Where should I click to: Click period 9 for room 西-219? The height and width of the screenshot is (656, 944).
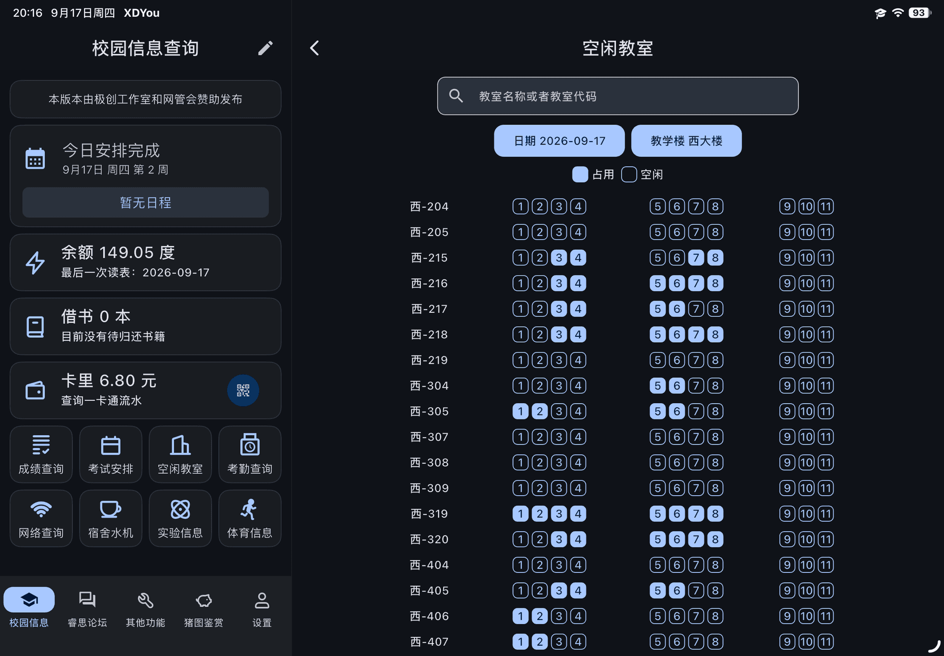pyautogui.click(x=787, y=360)
